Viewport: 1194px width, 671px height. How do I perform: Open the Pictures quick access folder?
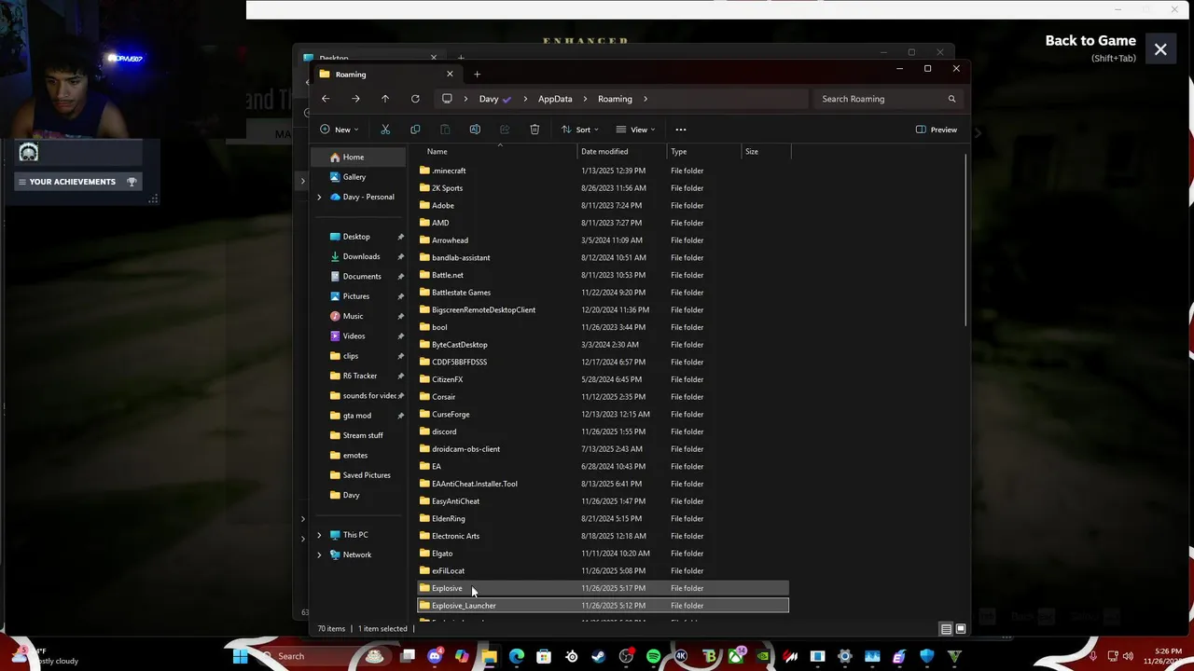pos(355,296)
